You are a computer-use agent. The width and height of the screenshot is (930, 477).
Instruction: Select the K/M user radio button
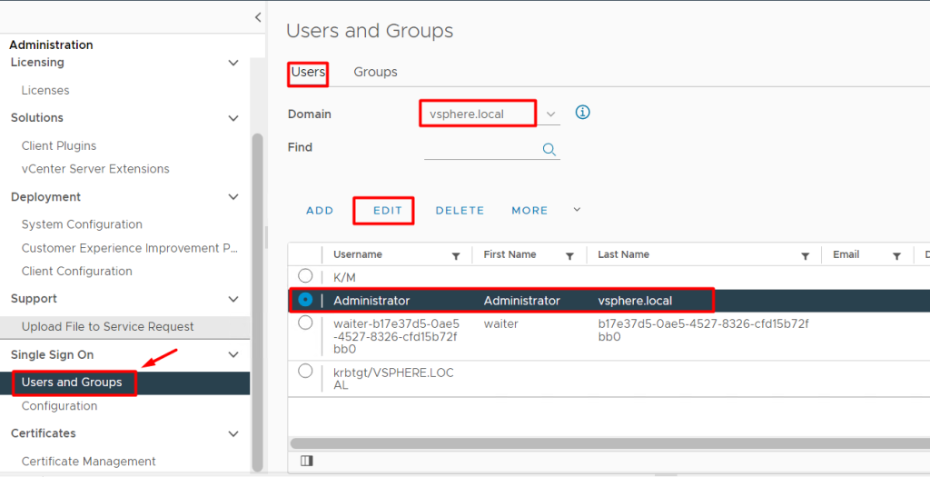[x=305, y=276]
